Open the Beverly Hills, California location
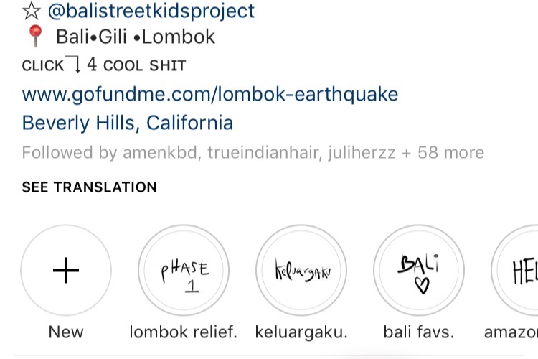 pos(128,123)
